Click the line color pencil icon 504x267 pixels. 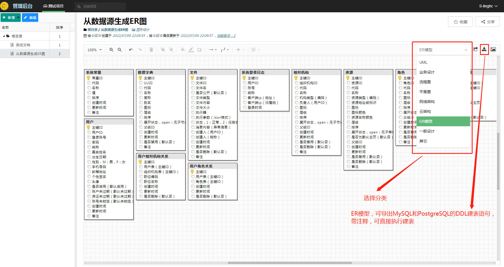(191, 50)
